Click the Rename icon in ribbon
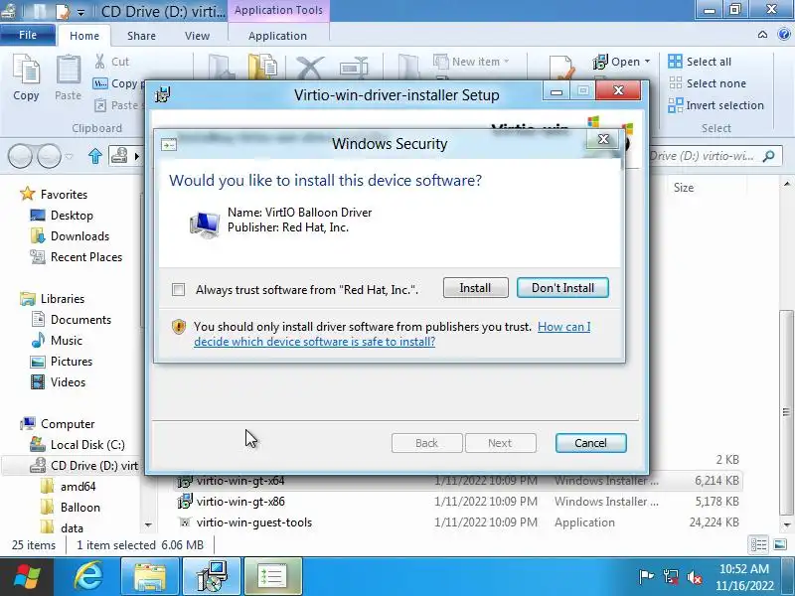The height and width of the screenshot is (596, 795). click(354, 68)
